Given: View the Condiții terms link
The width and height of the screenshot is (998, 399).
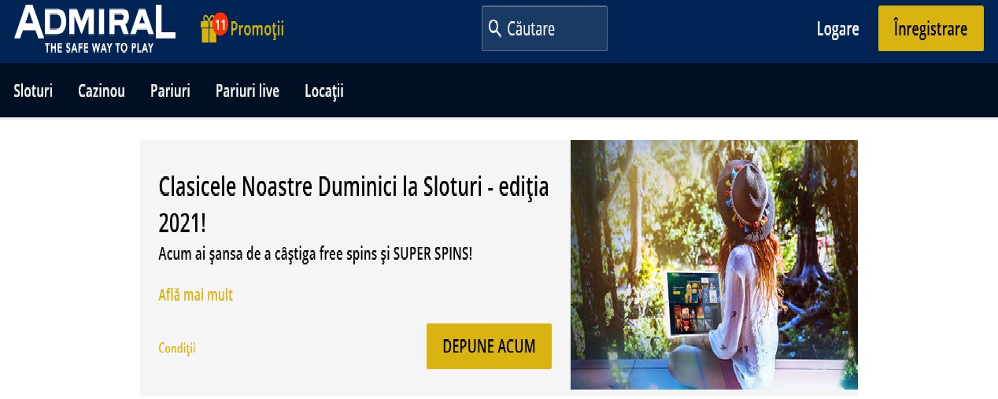Looking at the screenshot, I should [177, 348].
